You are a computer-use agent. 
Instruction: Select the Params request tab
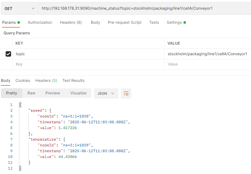tap(11, 22)
